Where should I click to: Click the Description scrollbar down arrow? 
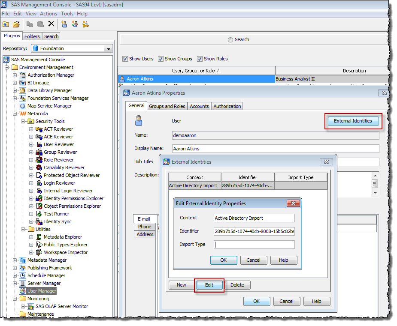pos(375,193)
